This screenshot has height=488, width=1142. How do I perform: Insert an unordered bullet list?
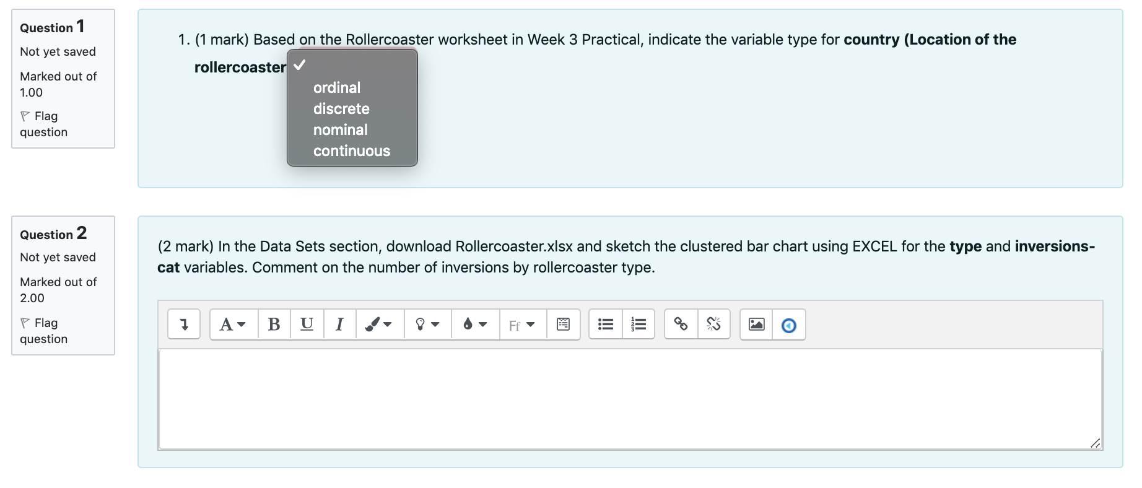pyautogui.click(x=606, y=325)
